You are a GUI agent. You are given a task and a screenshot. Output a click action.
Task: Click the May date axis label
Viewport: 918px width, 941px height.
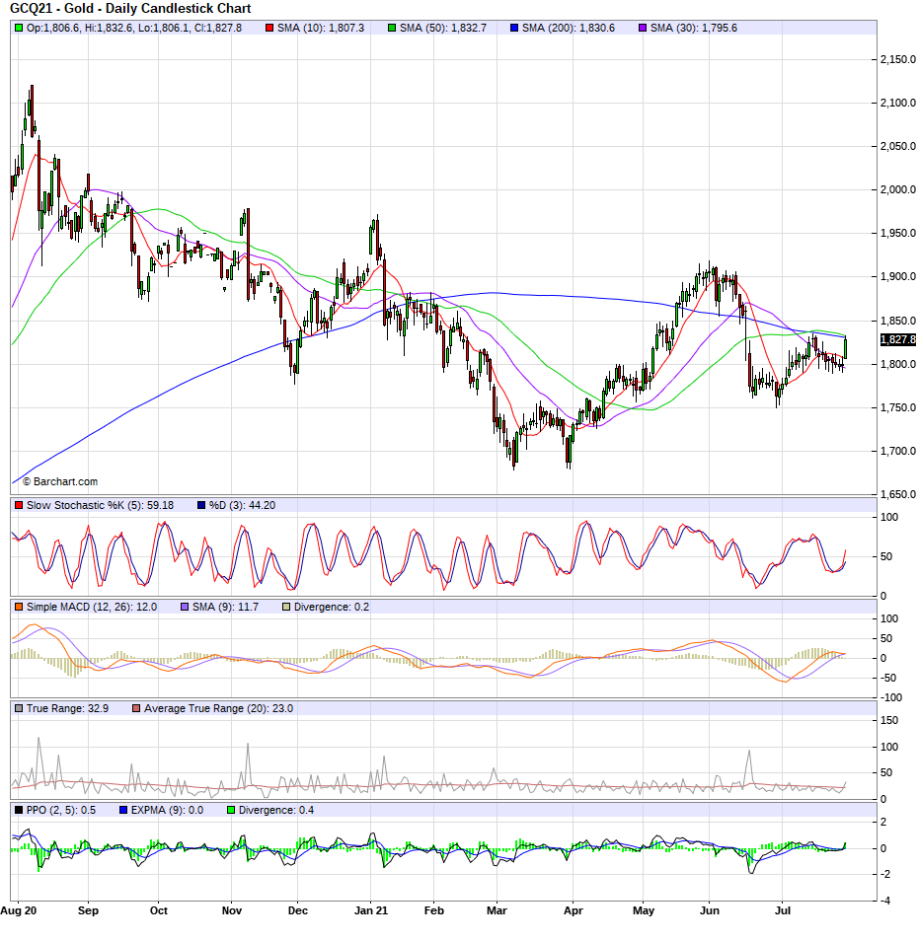(x=644, y=910)
